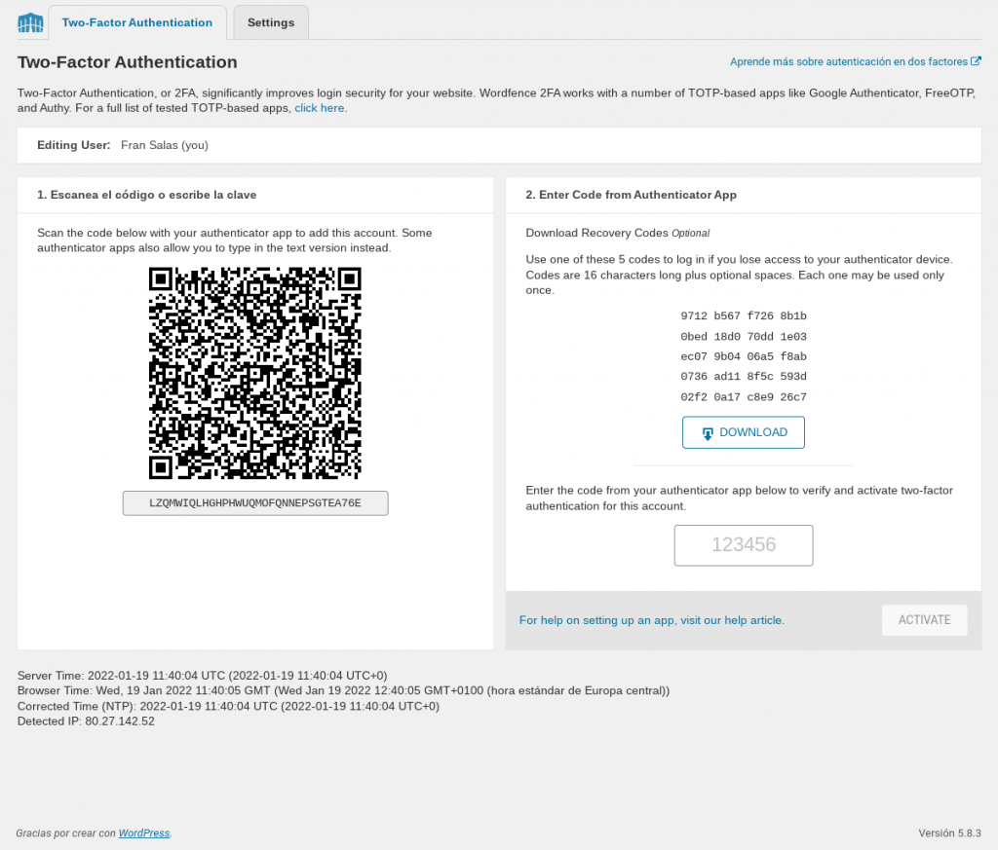
Task: Select recovery code ec07 9b04 06a5 f8ab
Action: [744, 356]
